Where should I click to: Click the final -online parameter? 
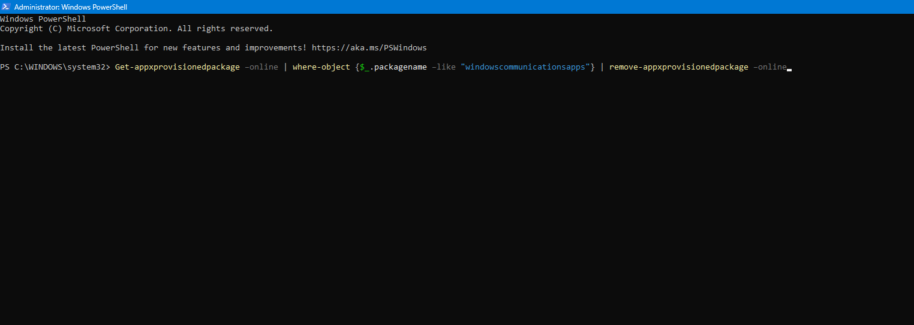pos(770,67)
